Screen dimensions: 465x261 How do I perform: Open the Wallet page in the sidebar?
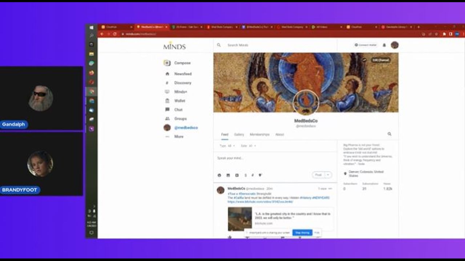click(179, 101)
